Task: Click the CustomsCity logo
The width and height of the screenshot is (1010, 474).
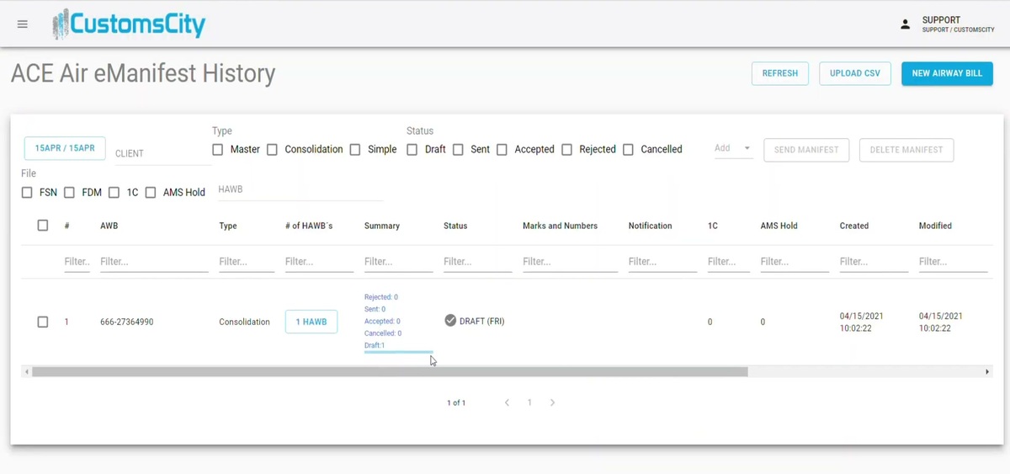Action: (129, 24)
